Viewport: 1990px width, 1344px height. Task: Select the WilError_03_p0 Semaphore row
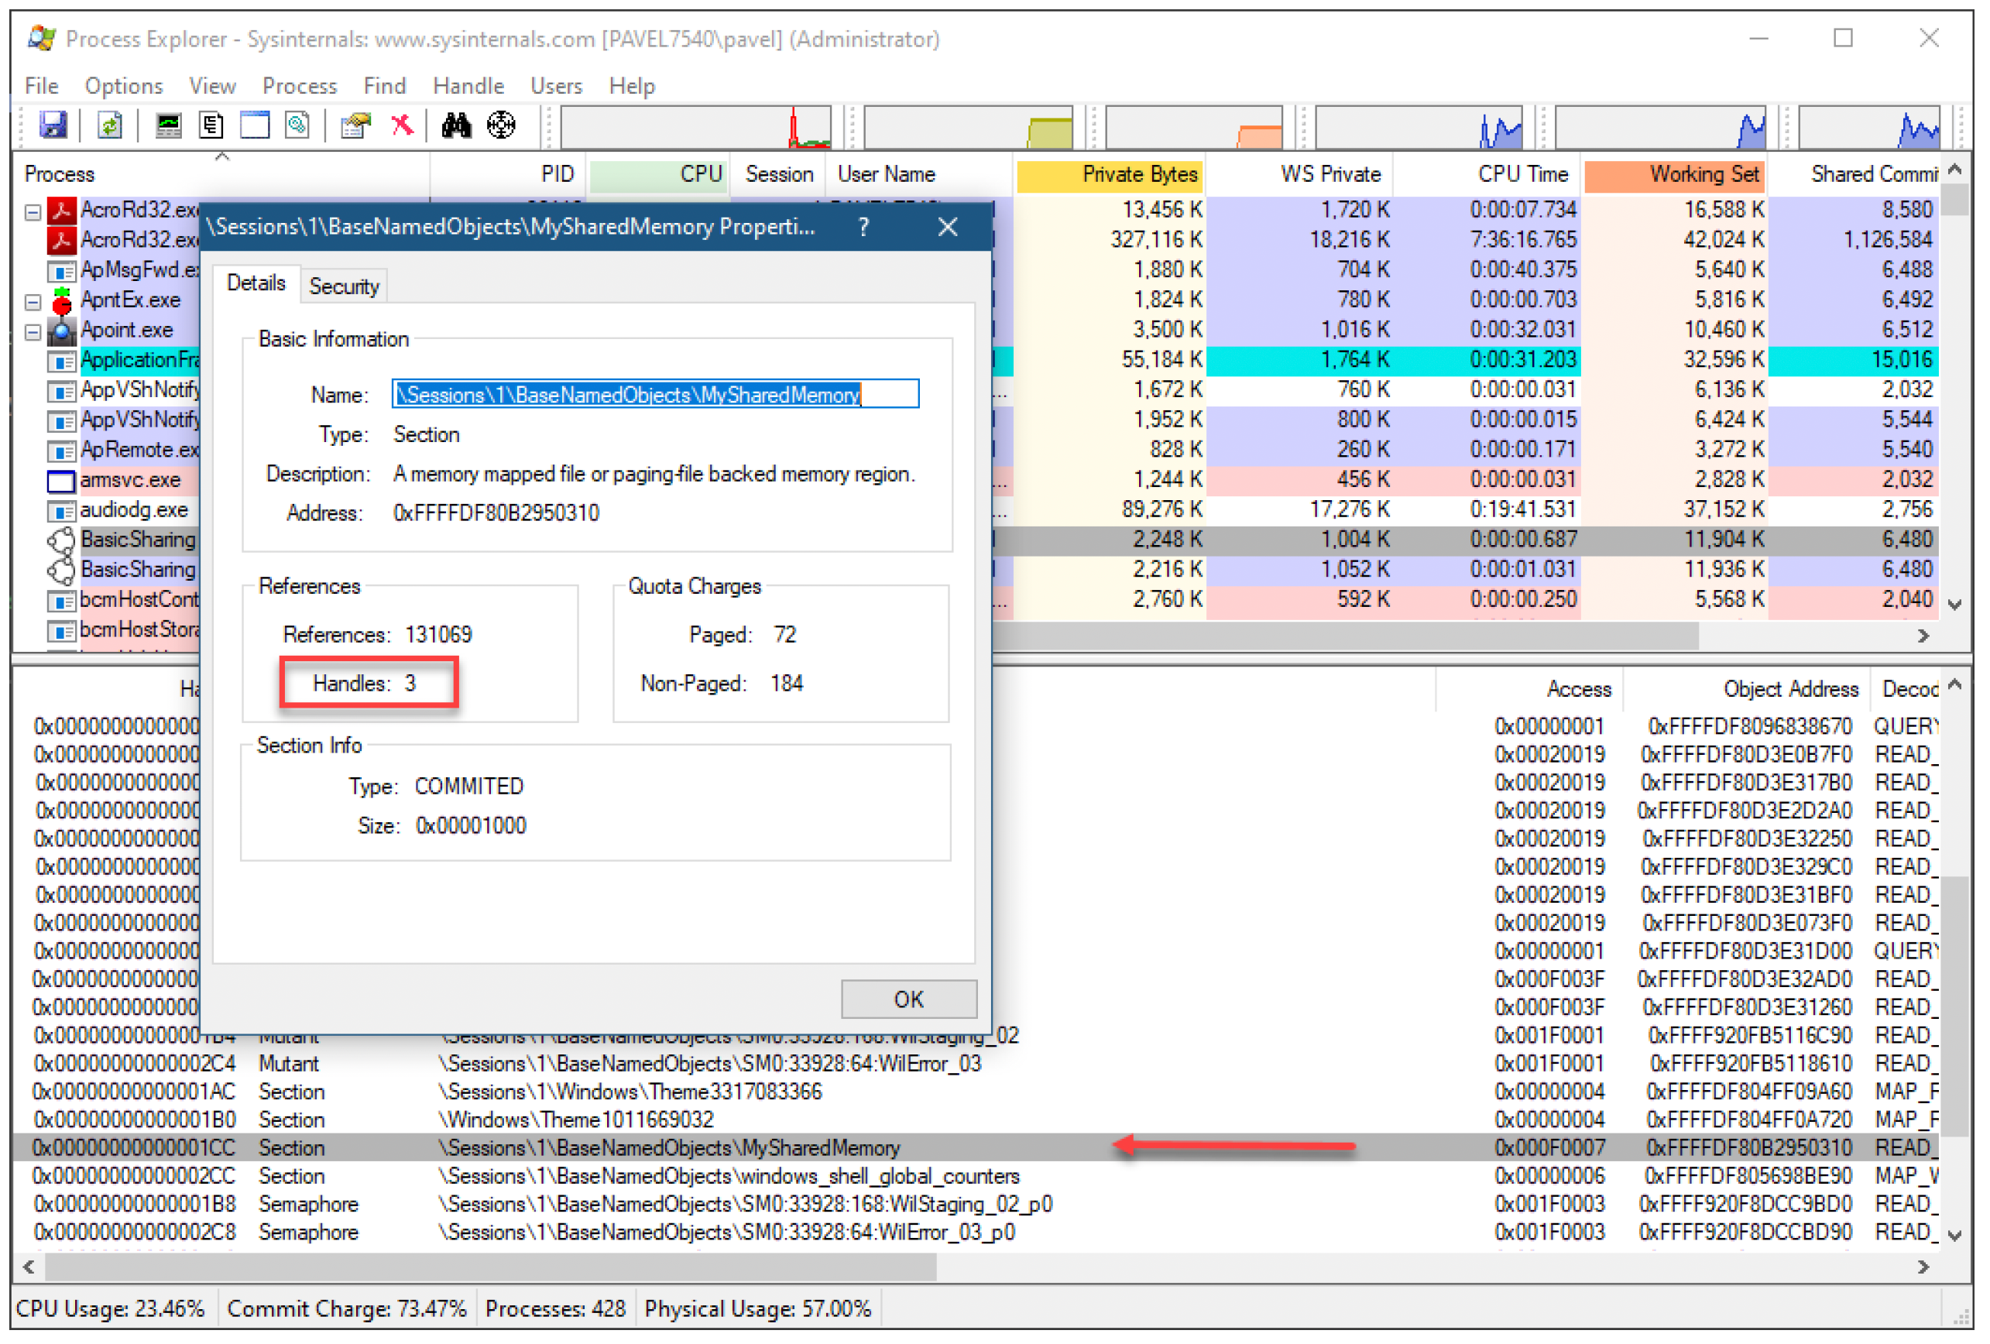click(x=976, y=1233)
